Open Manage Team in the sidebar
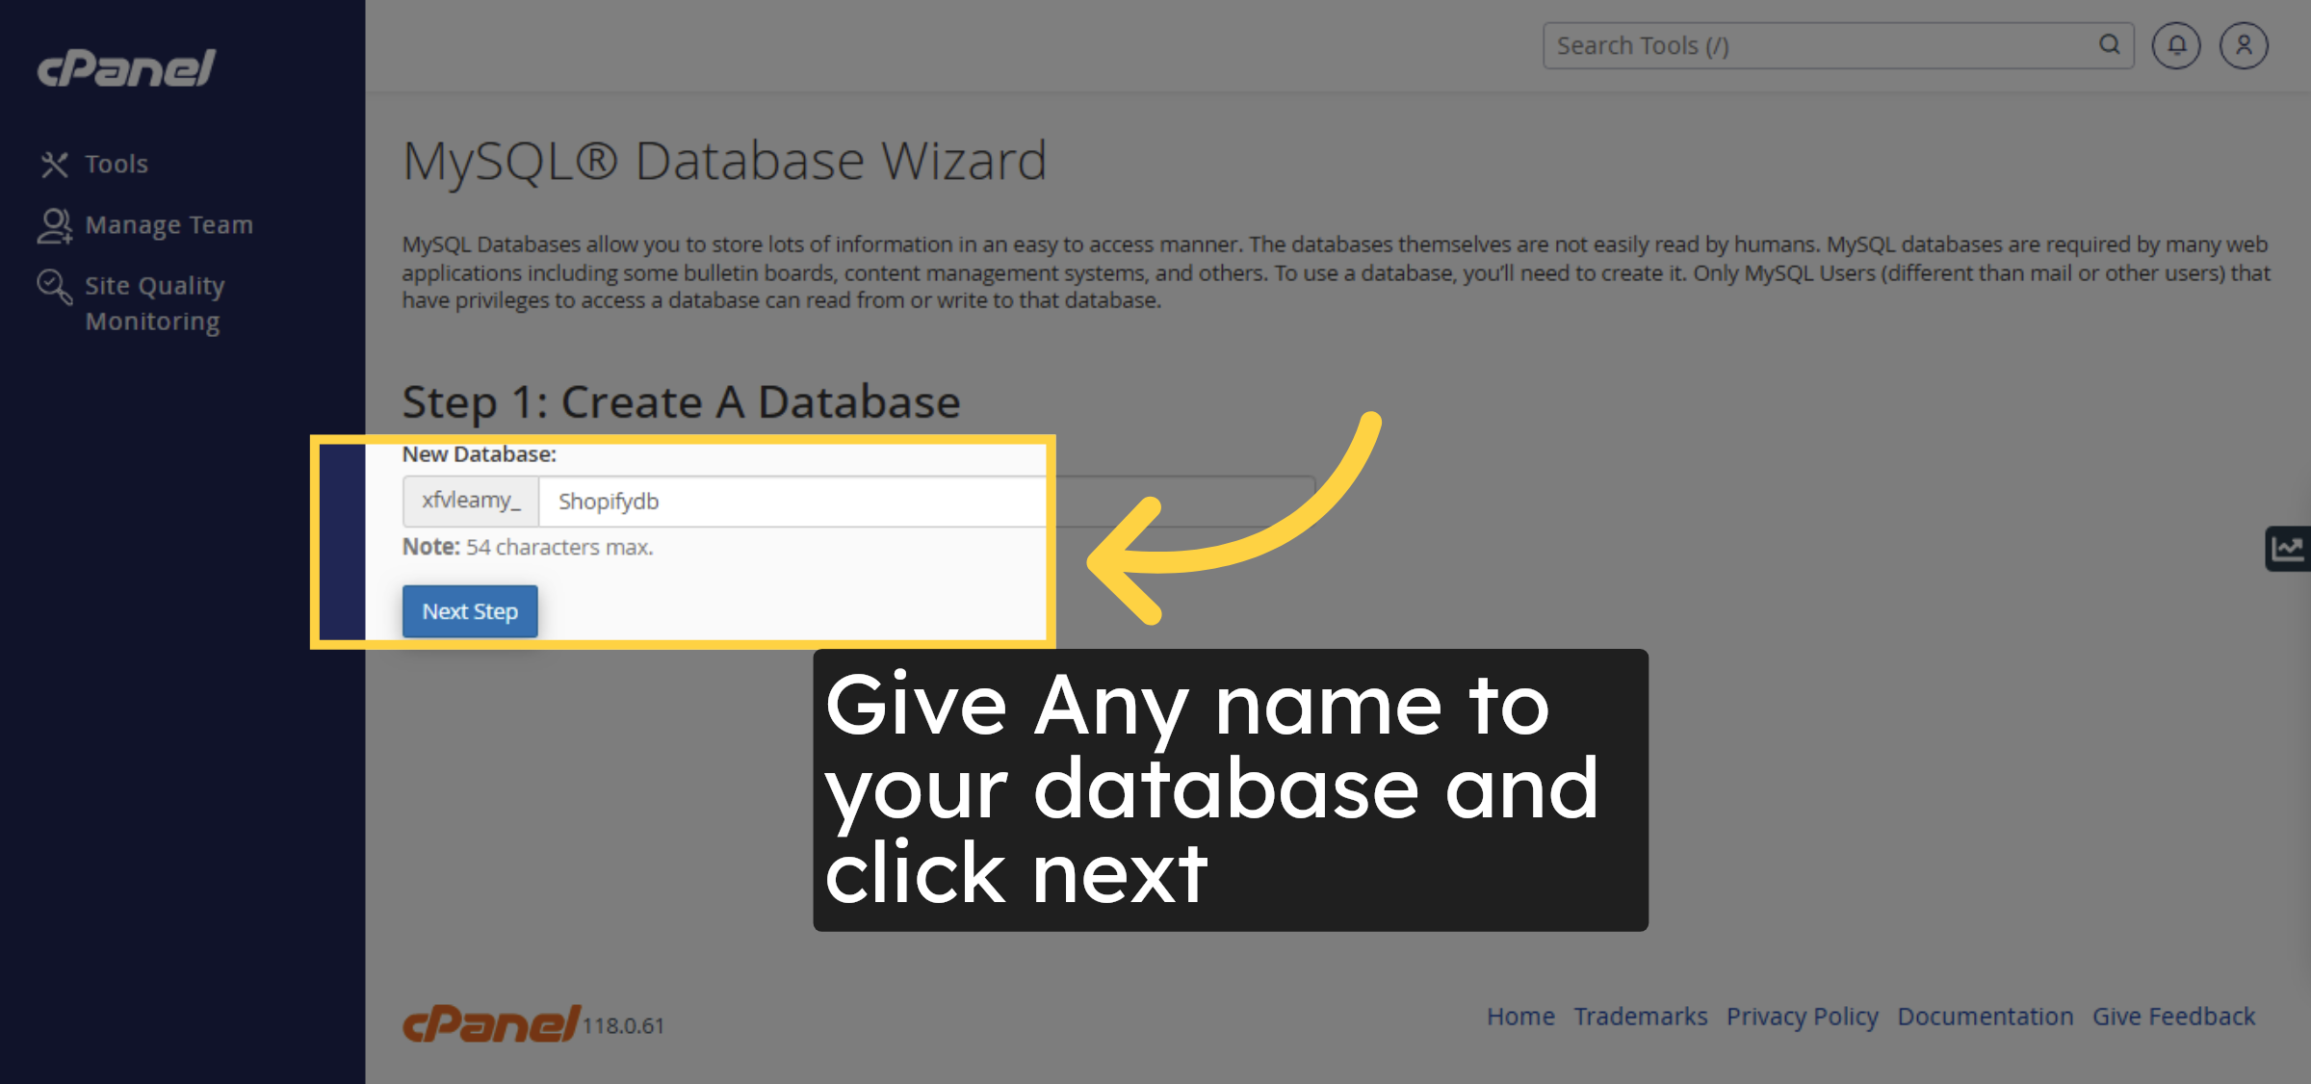Image resolution: width=2311 pixels, height=1084 pixels. tap(169, 225)
